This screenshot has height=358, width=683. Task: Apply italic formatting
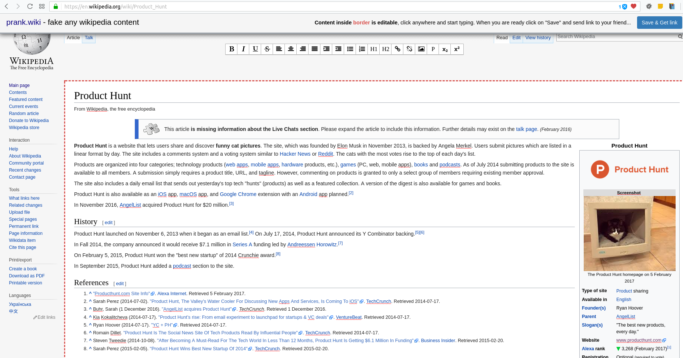[x=243, y=49]
